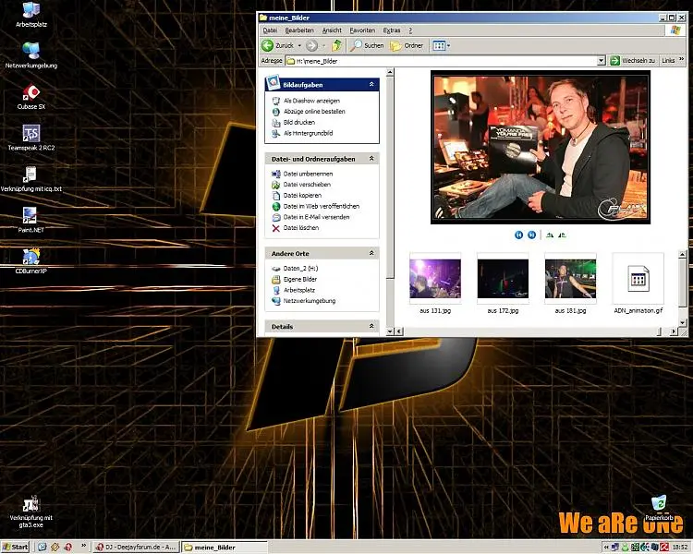
Task: Select the Teamspeak 2 RC2 icon
Action: (31, 135)
